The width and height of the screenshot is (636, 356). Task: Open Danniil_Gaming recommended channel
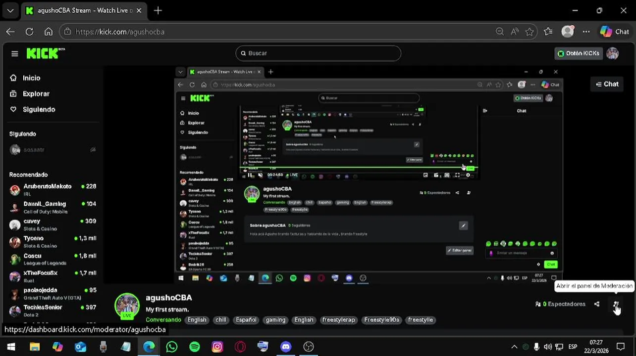tap(53, 207)
